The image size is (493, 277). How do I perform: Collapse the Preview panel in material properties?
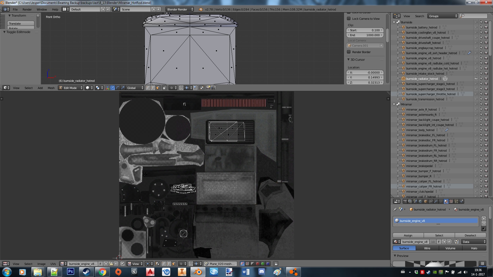pyautogui.click(x=395, y=256)
